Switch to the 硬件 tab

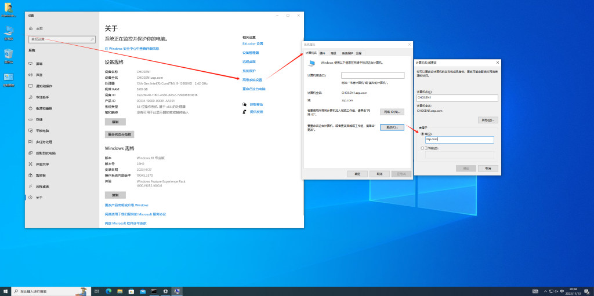(x=323, y=53)
